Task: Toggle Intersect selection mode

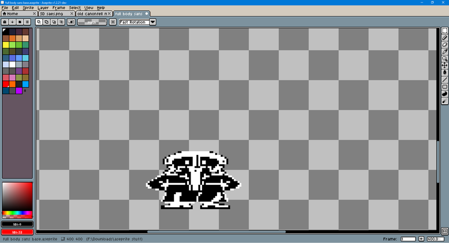Action: 61,22
